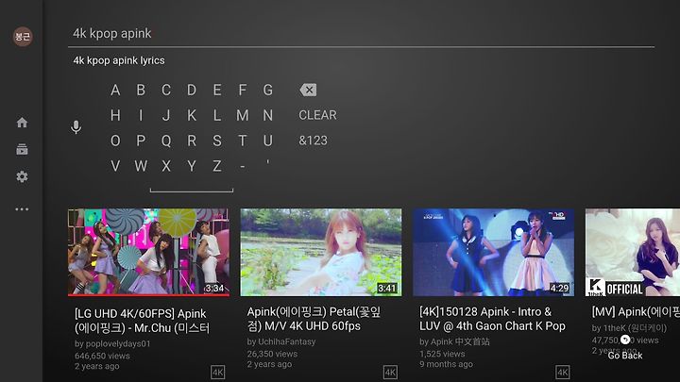
Task: Choose suggestion '4k kpop apink lyrics'
Action: [119, 60]
